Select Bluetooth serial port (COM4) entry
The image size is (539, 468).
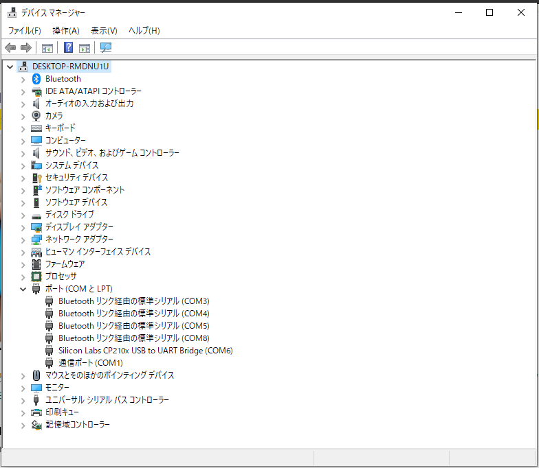pyautogui.click(x=133, y=314)
